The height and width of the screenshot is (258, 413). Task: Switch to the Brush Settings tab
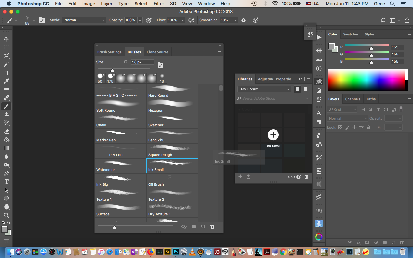109,52
